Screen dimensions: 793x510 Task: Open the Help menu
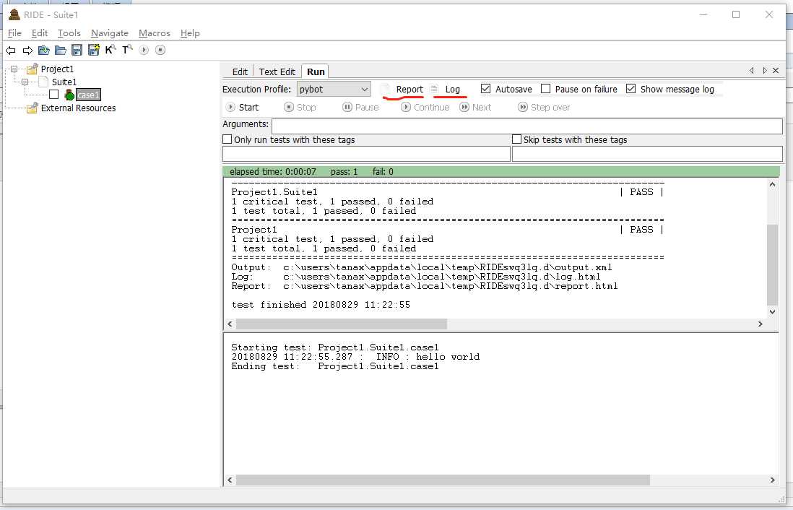click(190, 33)
